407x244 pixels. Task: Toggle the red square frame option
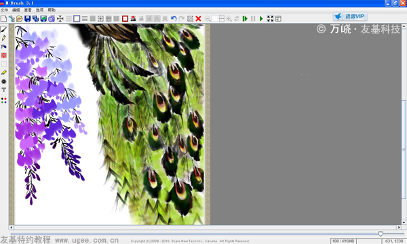click(125, 19)
